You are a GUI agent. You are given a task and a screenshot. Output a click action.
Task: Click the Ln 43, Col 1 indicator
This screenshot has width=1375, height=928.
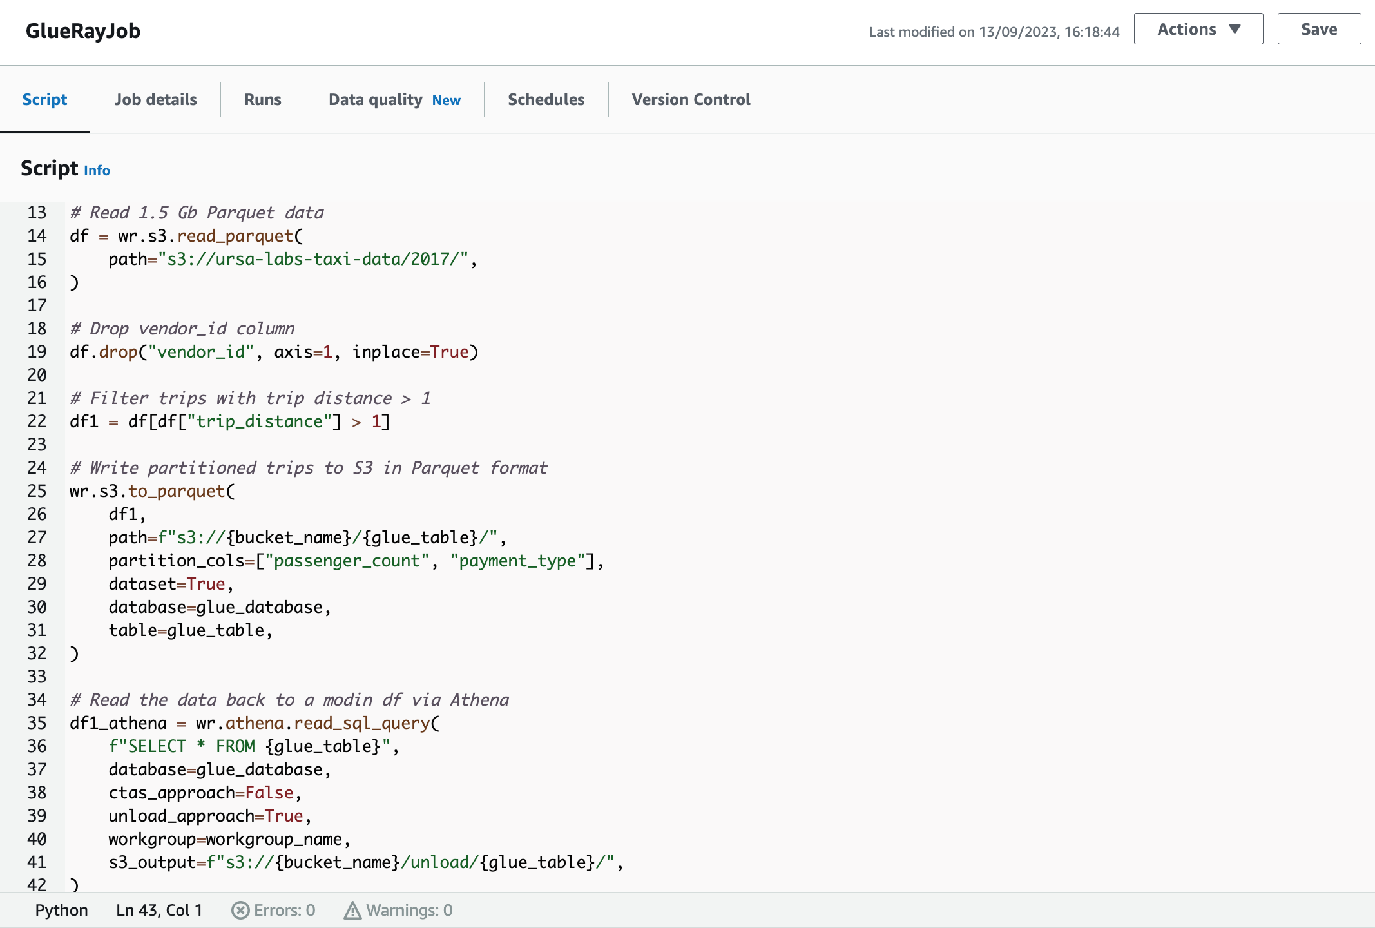click(x=159, y=910)
